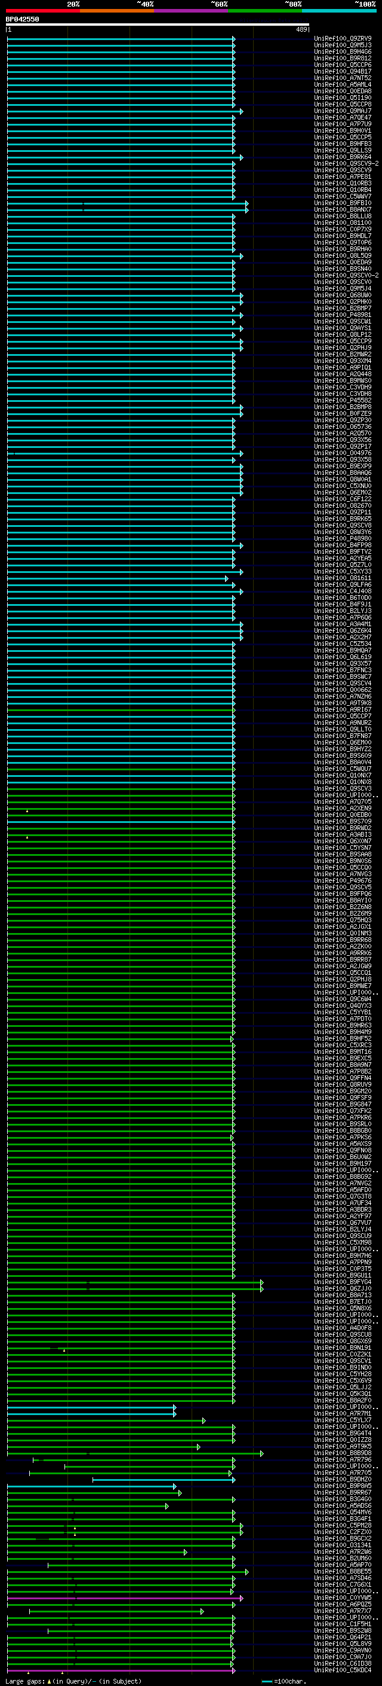Select the UniRef100_A7NT52 label

click(343, 78)
